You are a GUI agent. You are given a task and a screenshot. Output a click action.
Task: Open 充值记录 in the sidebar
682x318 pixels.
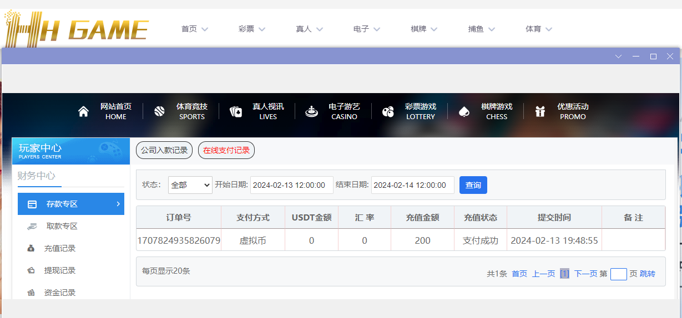(59, 248)
